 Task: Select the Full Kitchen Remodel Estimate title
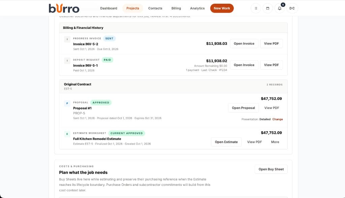[97, 139]
